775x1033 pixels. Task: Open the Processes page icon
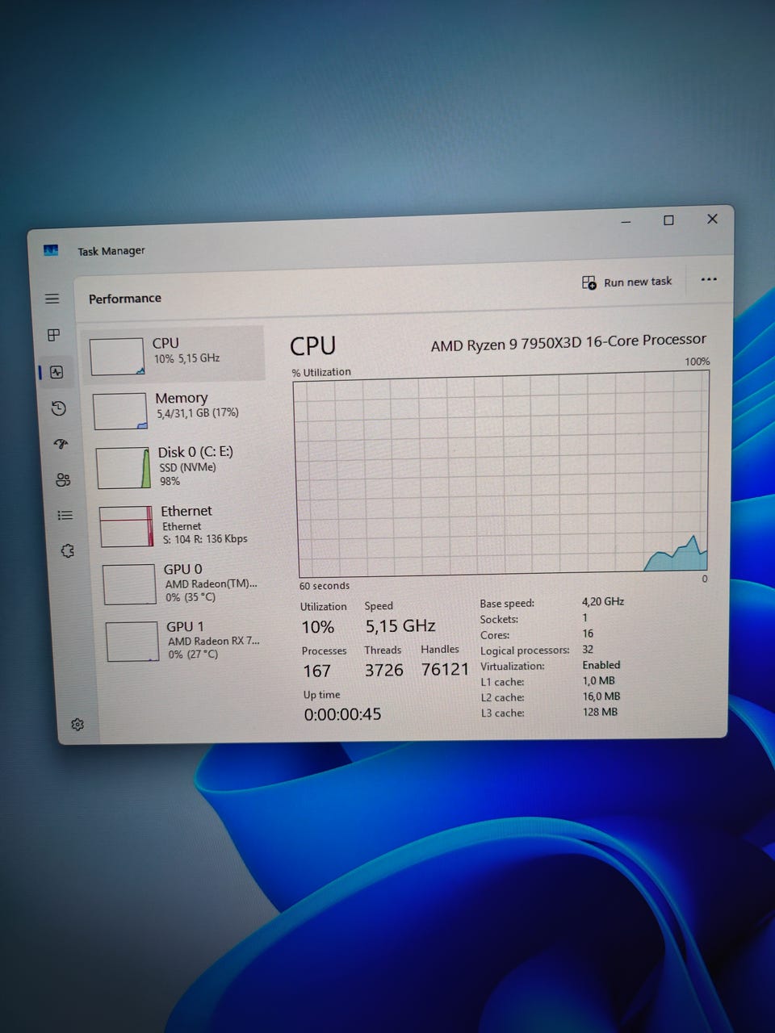(x=53, y=335)
